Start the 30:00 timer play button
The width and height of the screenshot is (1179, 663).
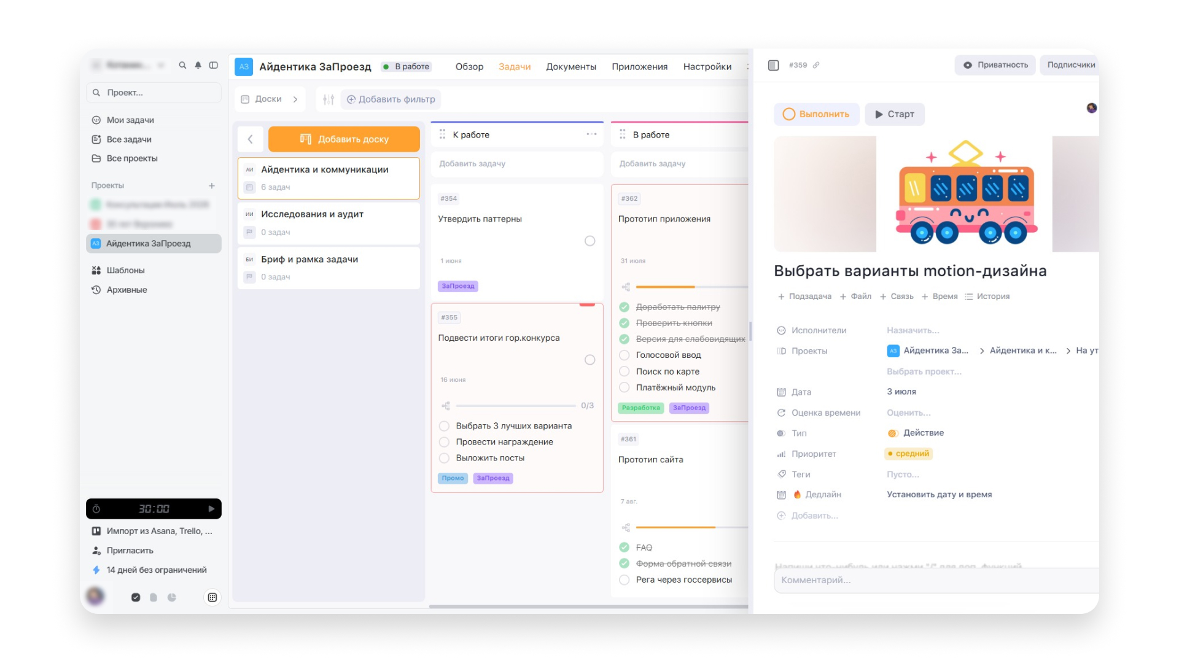coord(211,509)
